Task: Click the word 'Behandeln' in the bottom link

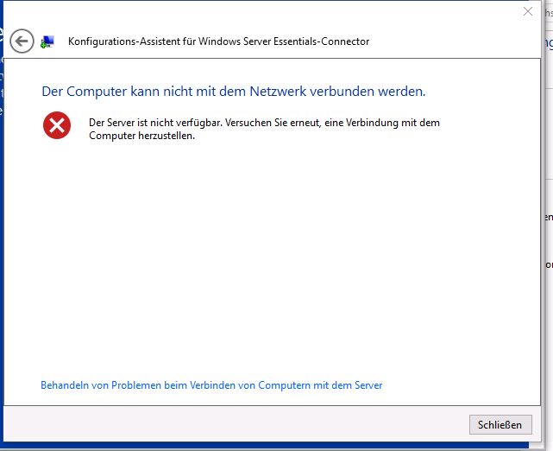Action: click(65, 385)
